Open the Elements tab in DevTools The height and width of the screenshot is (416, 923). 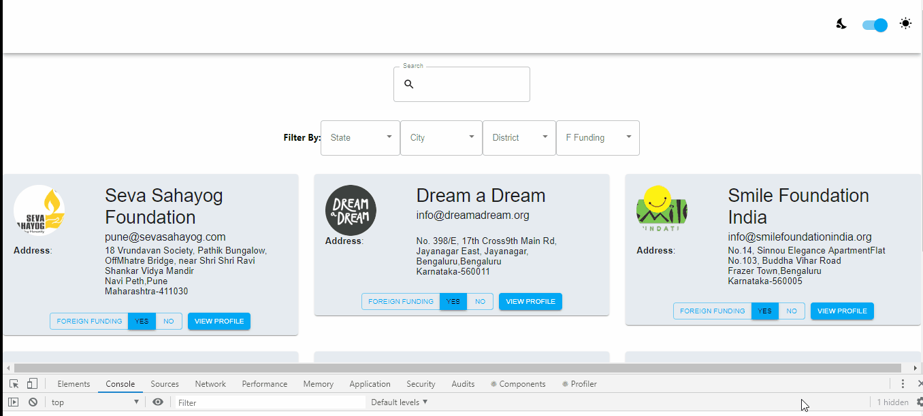[x=74, y=384]
